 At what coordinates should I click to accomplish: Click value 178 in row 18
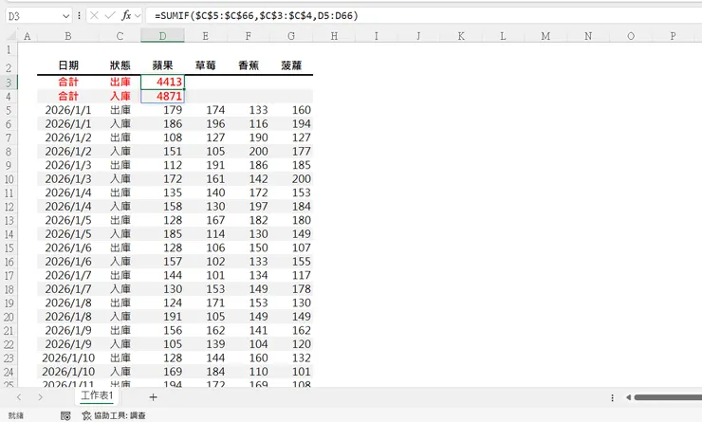(291, 289)
